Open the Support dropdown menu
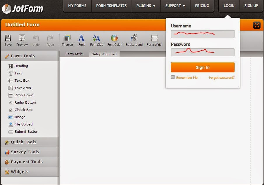Image resolution: width=264 pixels, height=185 pixels. pos(175,6)
